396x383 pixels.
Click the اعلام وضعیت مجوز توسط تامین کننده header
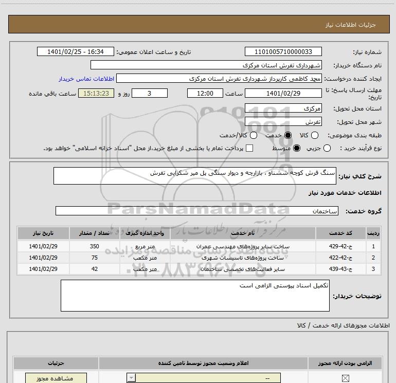(x=203, y=363)
